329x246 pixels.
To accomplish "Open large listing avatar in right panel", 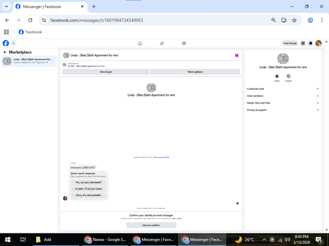I will point(283,58).
